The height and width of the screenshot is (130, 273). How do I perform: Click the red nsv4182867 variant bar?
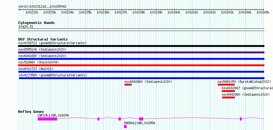click(228, 91)
